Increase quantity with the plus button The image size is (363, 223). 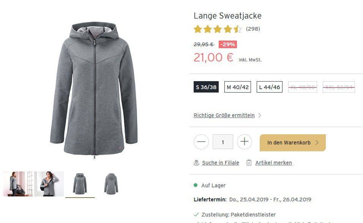click(245, 142)
